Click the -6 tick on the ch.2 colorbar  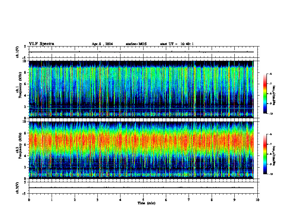[271, 134]
